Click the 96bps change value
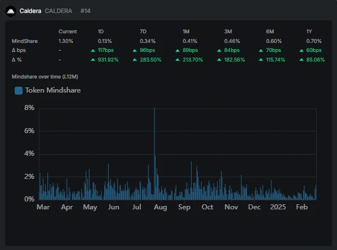Image resolution: width=337 pixels, height=250 pixels. (148, 50)
